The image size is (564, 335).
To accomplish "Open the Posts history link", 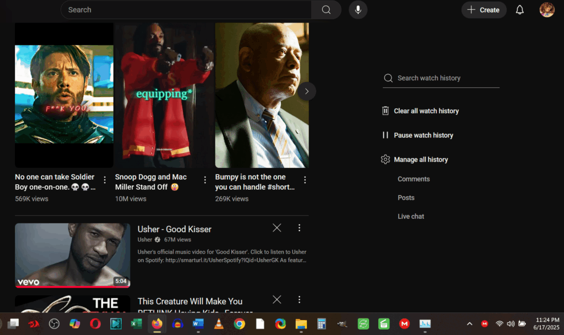I will coord(406,198).
